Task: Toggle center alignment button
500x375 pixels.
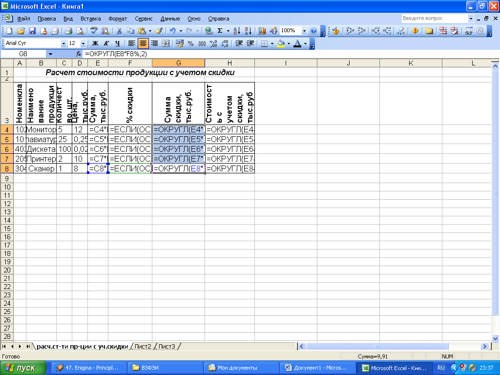Action: pyautogui.click(x=143, y=43)
